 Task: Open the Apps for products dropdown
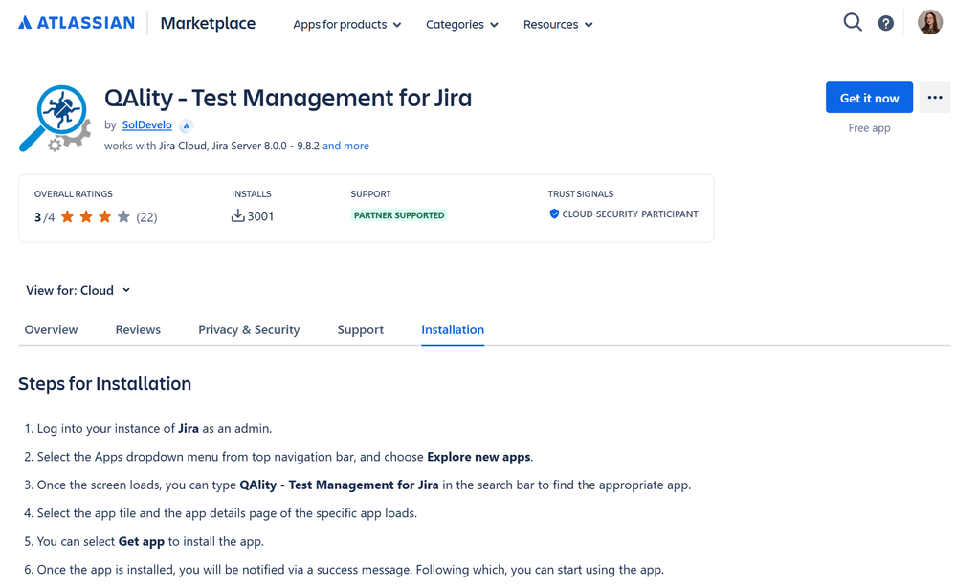tap(346, 24)
